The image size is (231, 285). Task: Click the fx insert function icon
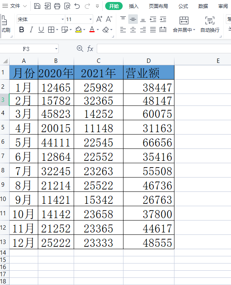(90, 49)
